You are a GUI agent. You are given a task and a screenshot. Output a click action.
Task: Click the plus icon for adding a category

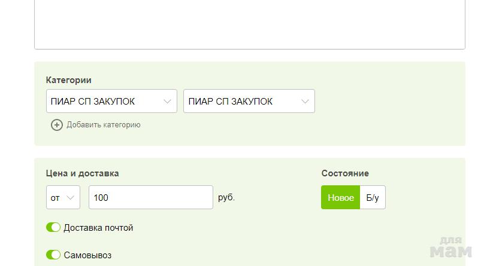57,125
